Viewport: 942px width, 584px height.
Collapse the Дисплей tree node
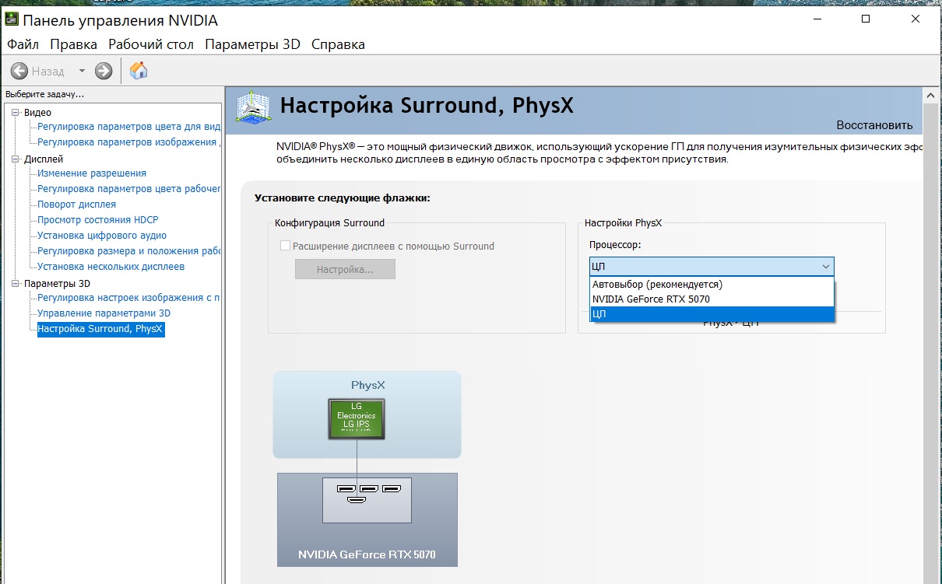pyautogui.click(x=16, y=159)
